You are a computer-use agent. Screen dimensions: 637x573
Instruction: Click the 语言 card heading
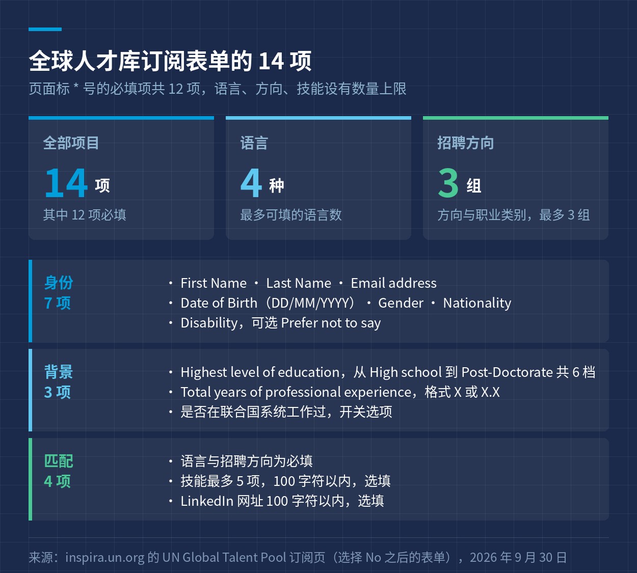pyautogui.click(x=254, y=143)
